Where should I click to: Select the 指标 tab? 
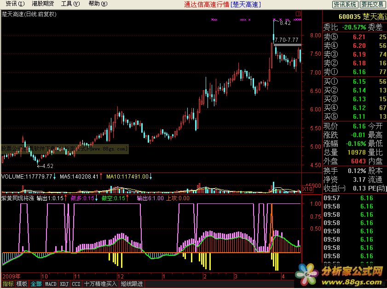[x=8, y=284]
